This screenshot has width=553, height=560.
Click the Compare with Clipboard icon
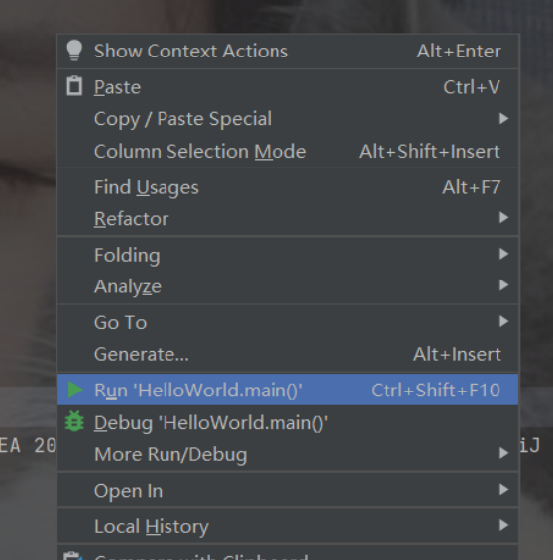73,556
